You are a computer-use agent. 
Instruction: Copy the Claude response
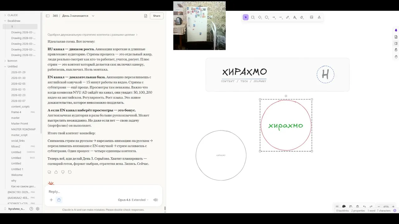click(x=49, y=172)
